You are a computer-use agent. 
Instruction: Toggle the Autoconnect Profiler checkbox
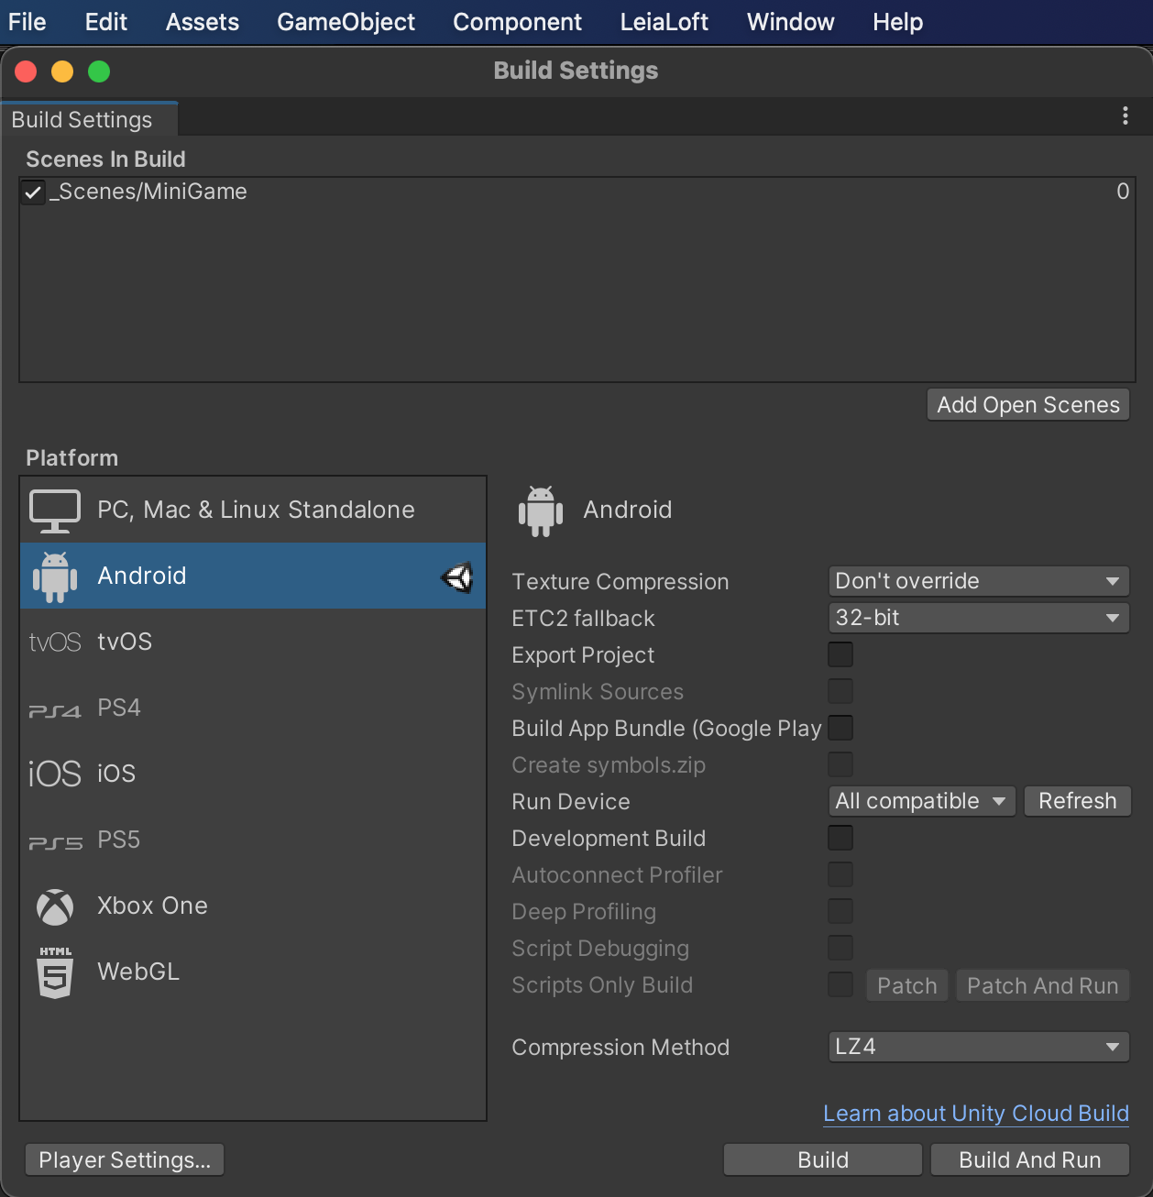(840, 874)
